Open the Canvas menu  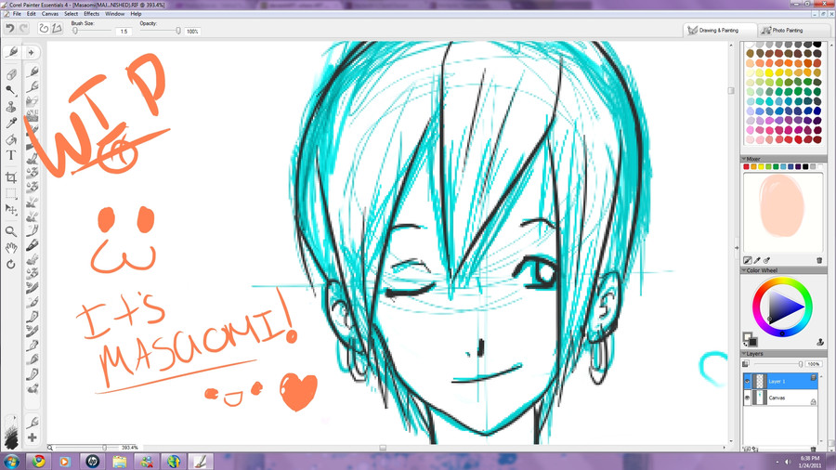[50, 14]
